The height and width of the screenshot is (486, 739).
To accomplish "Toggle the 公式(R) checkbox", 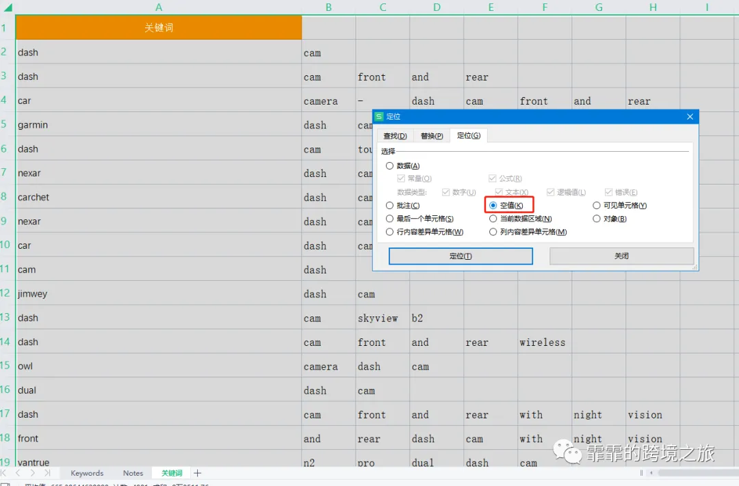I will pos(493,178).
